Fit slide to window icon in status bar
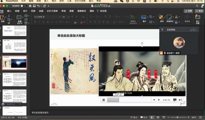Image resolution: width=205 pixels, height=120 pixels. pos(200,117)
